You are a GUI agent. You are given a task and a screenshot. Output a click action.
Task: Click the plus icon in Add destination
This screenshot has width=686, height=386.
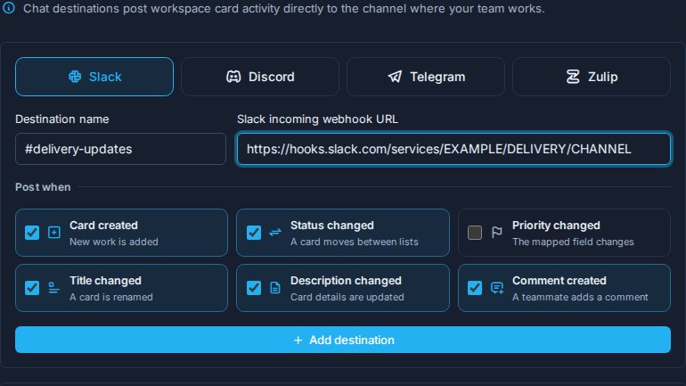coord(298,340)
